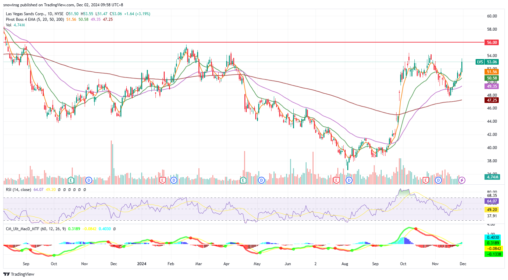Open the red earnings marker in July 2024
This screenshot has width=508, height=280.
[336, 180]
